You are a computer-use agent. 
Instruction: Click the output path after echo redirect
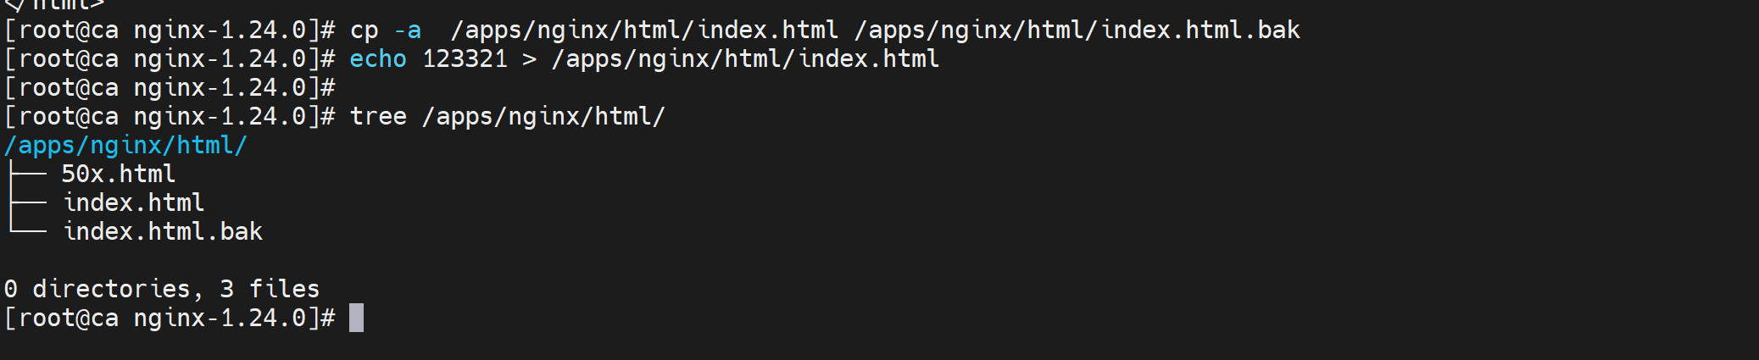745,58
